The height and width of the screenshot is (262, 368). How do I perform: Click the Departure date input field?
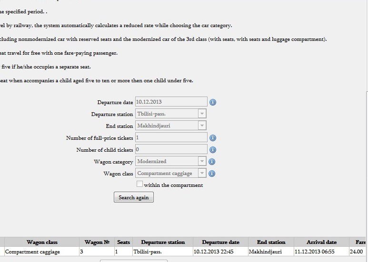[171, 102]
